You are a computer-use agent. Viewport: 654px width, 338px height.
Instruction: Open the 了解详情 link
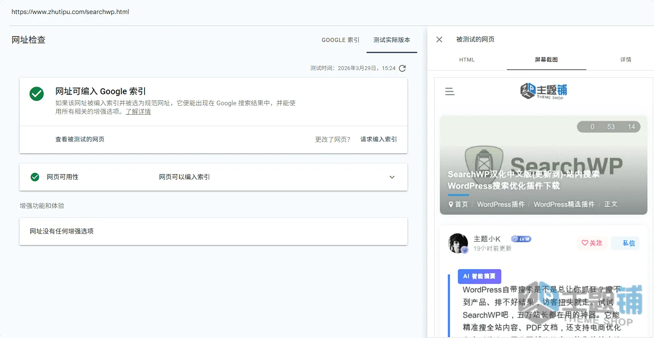pos(138,112)
